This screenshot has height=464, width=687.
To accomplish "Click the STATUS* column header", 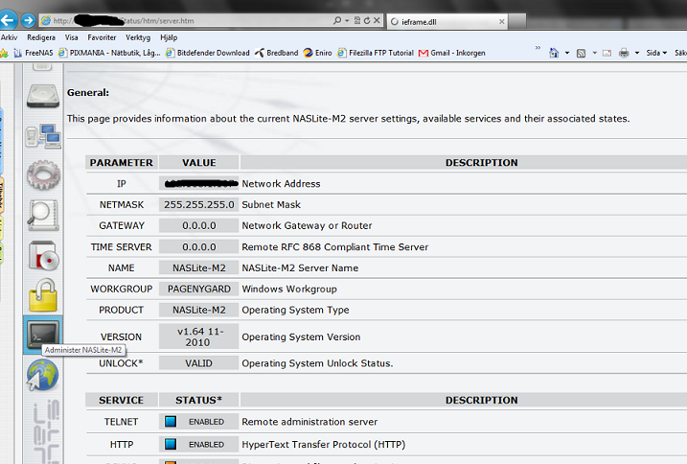I will [199, 401].
